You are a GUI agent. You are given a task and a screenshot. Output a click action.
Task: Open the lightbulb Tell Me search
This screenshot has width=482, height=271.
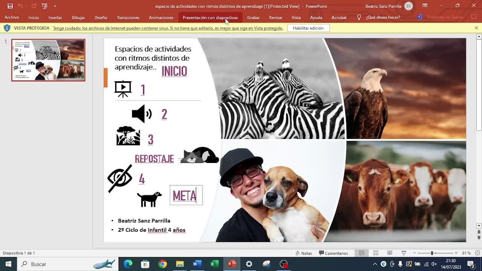click(359, 17)
